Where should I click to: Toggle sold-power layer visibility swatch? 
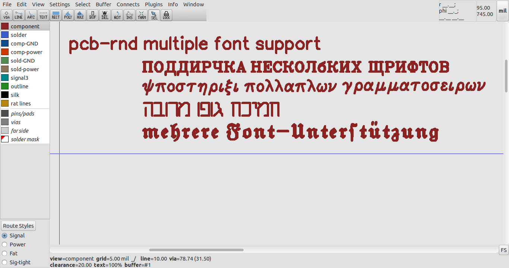point(5,69)
